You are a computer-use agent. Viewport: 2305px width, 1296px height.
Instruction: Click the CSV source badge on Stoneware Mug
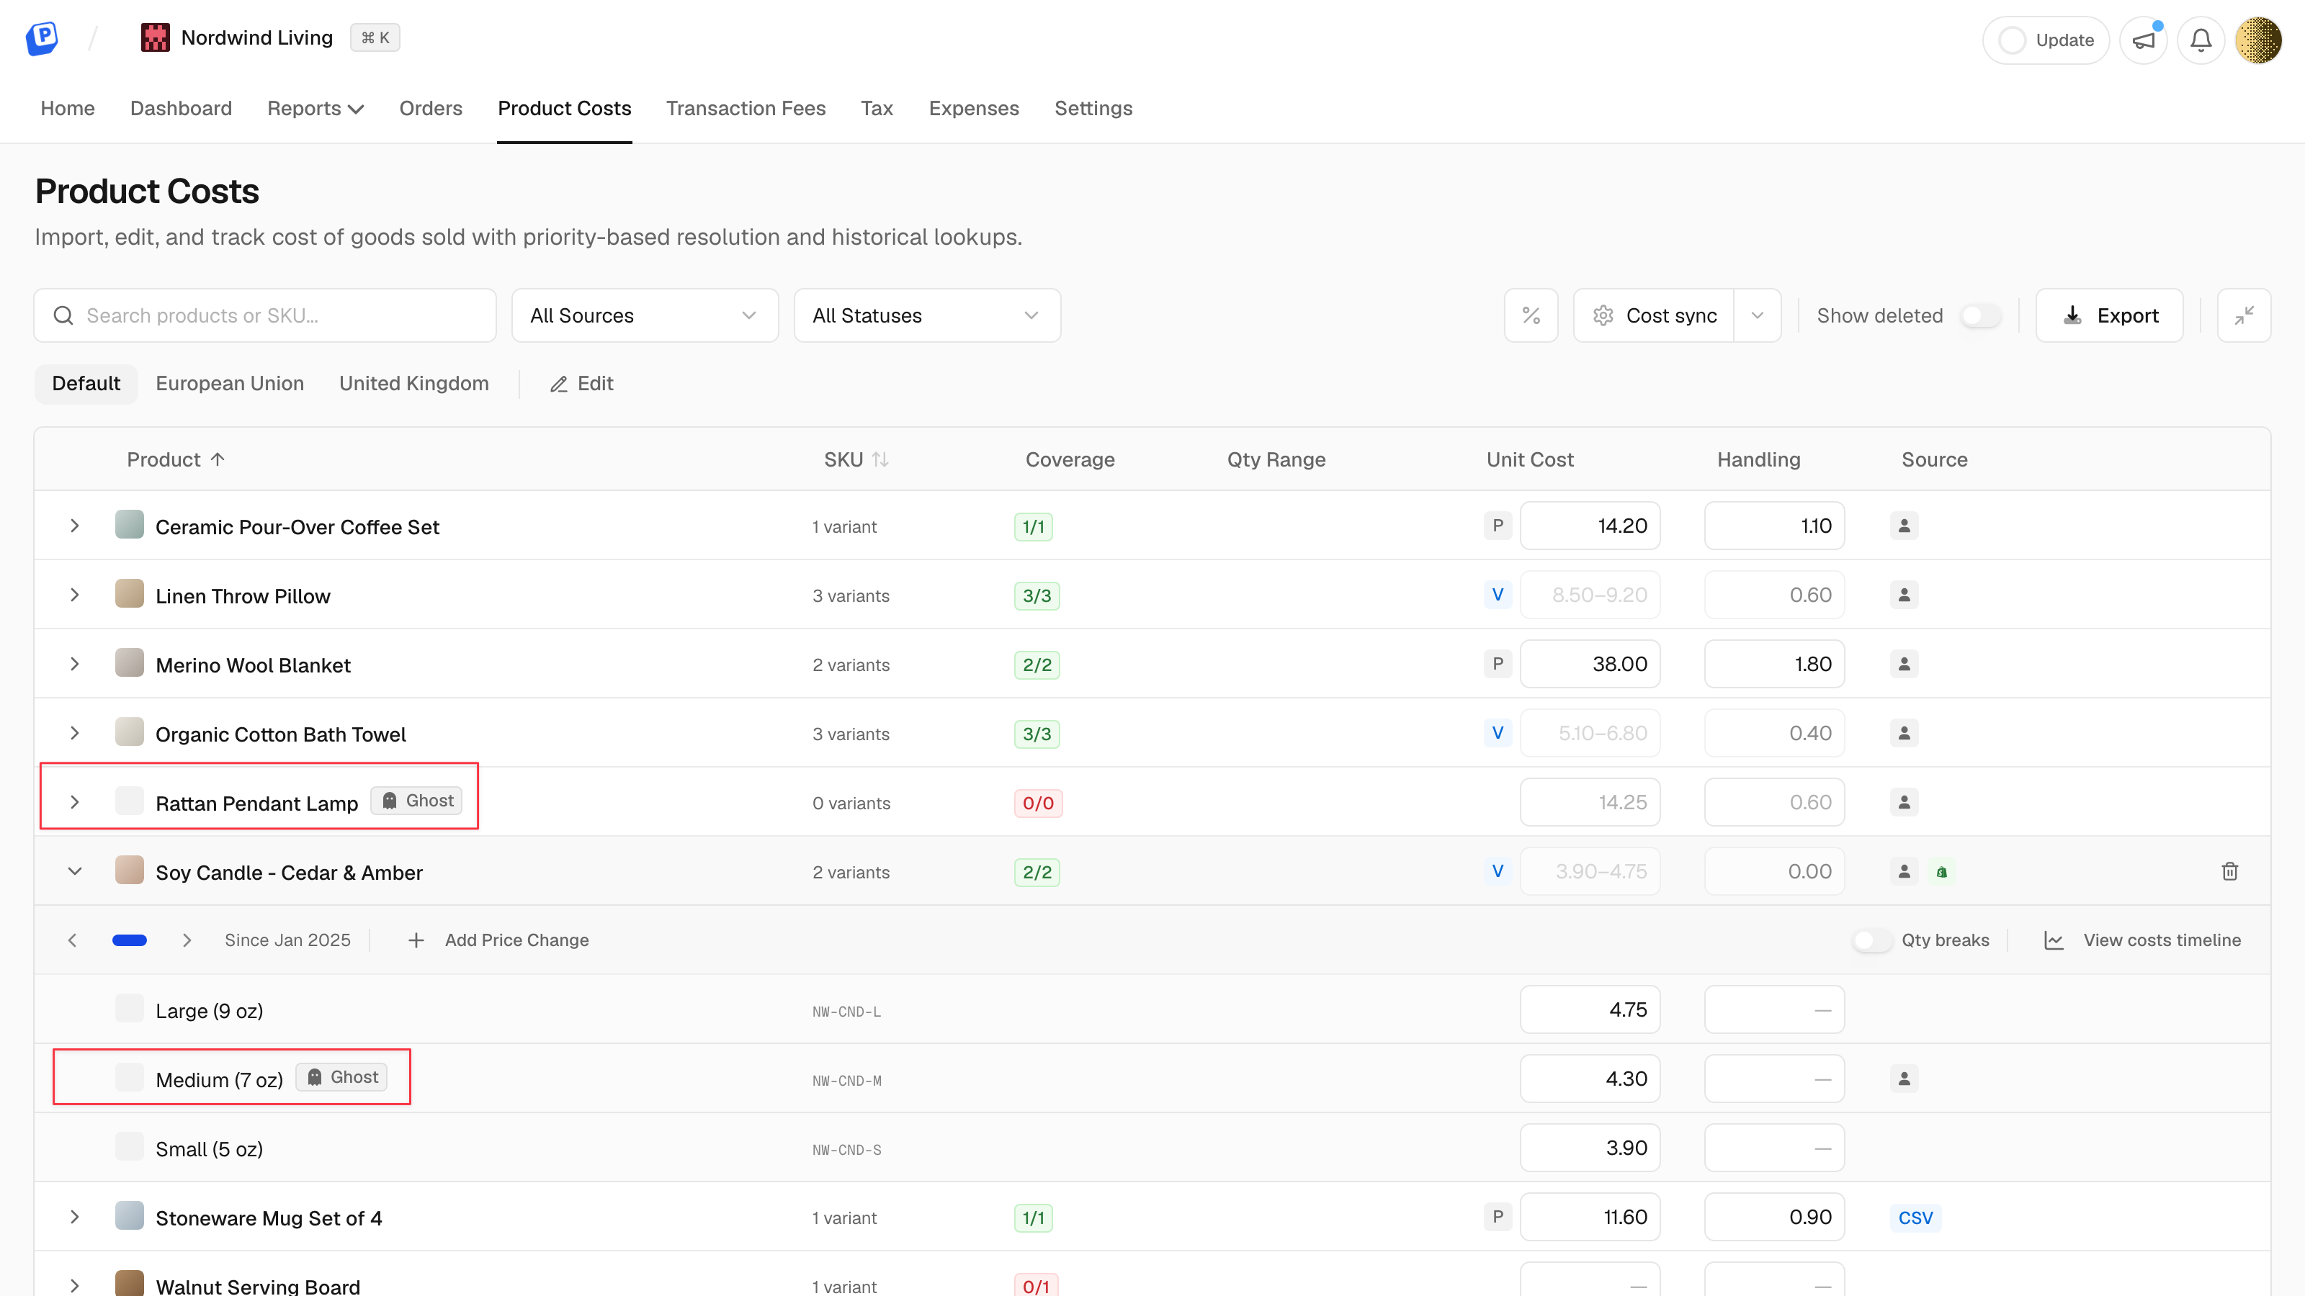click(x=1916, y=1218)
